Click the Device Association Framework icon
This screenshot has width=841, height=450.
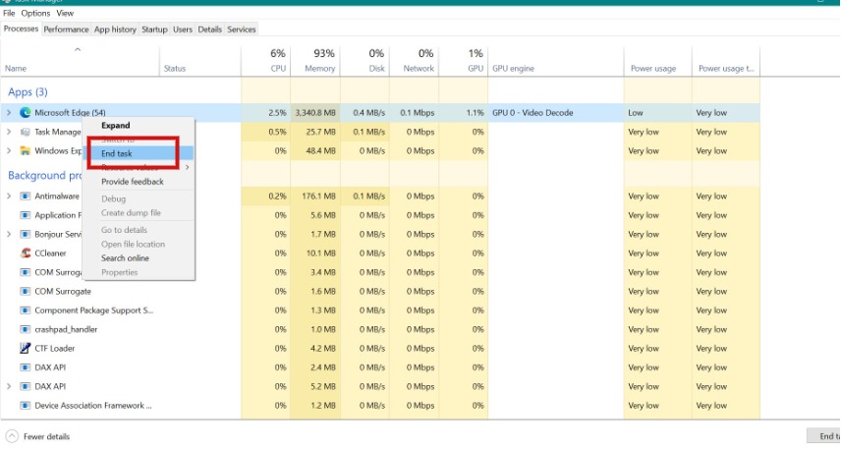pos(25,406)
